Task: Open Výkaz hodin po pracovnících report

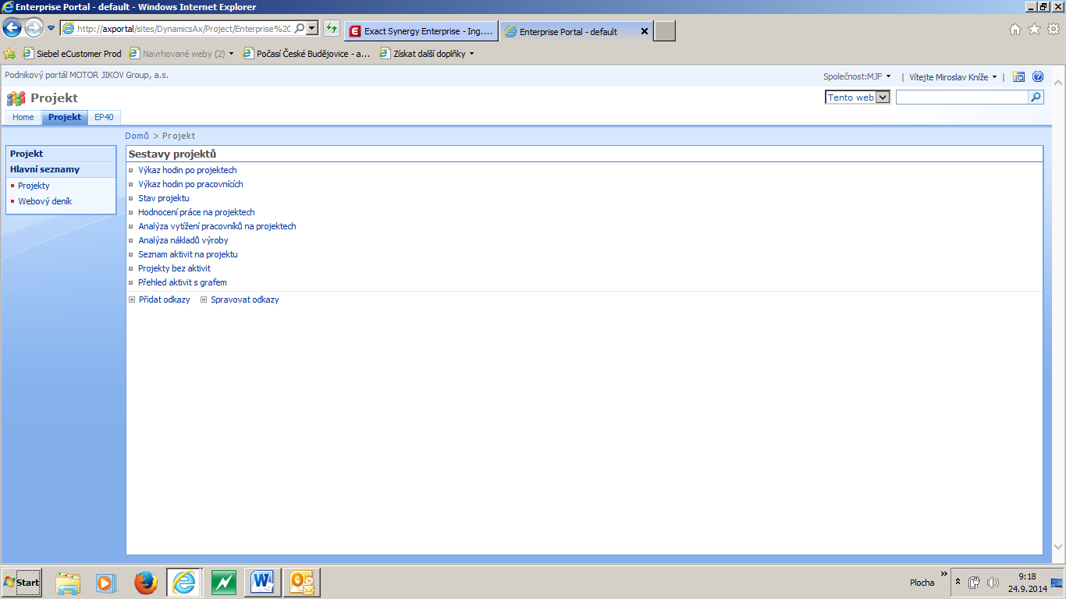Action: pos(190,184)
